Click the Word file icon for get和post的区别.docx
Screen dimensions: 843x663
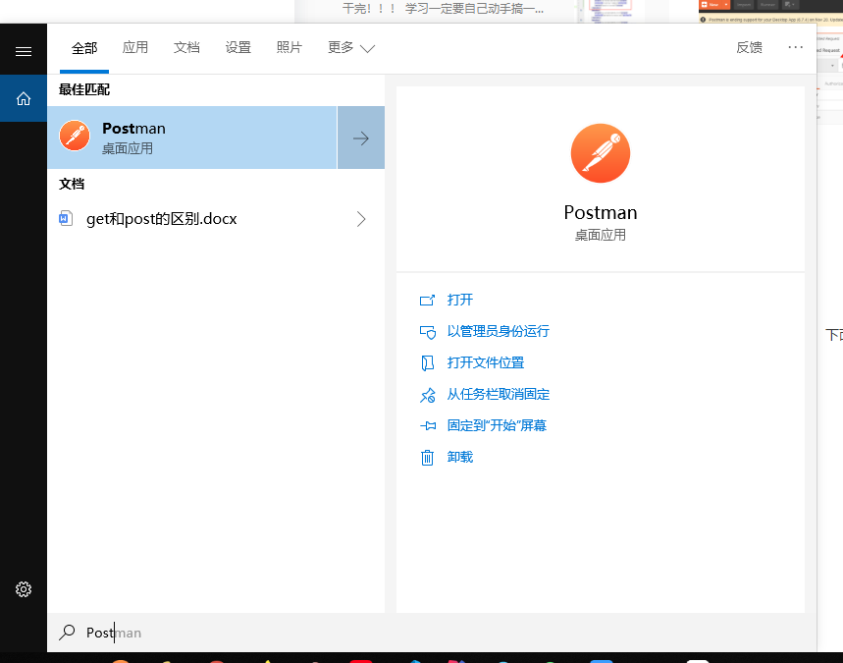tap(66, 218)
